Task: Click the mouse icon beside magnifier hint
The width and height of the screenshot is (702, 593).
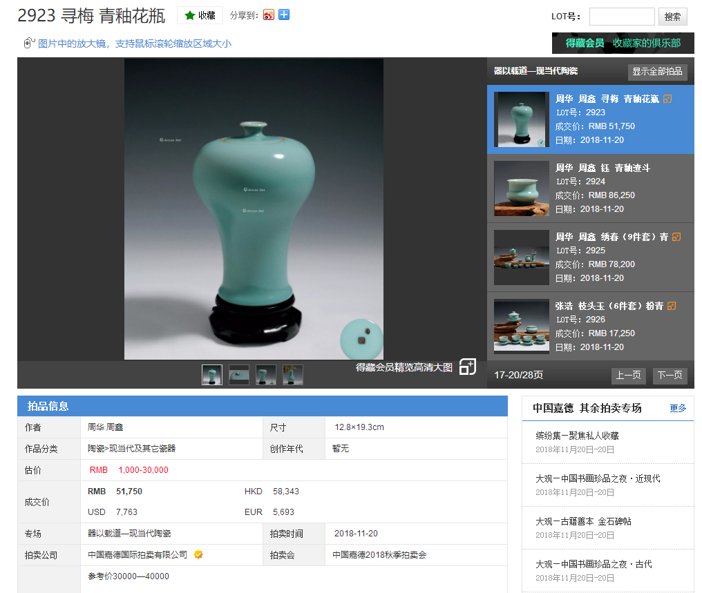Action: pos(28,43)
